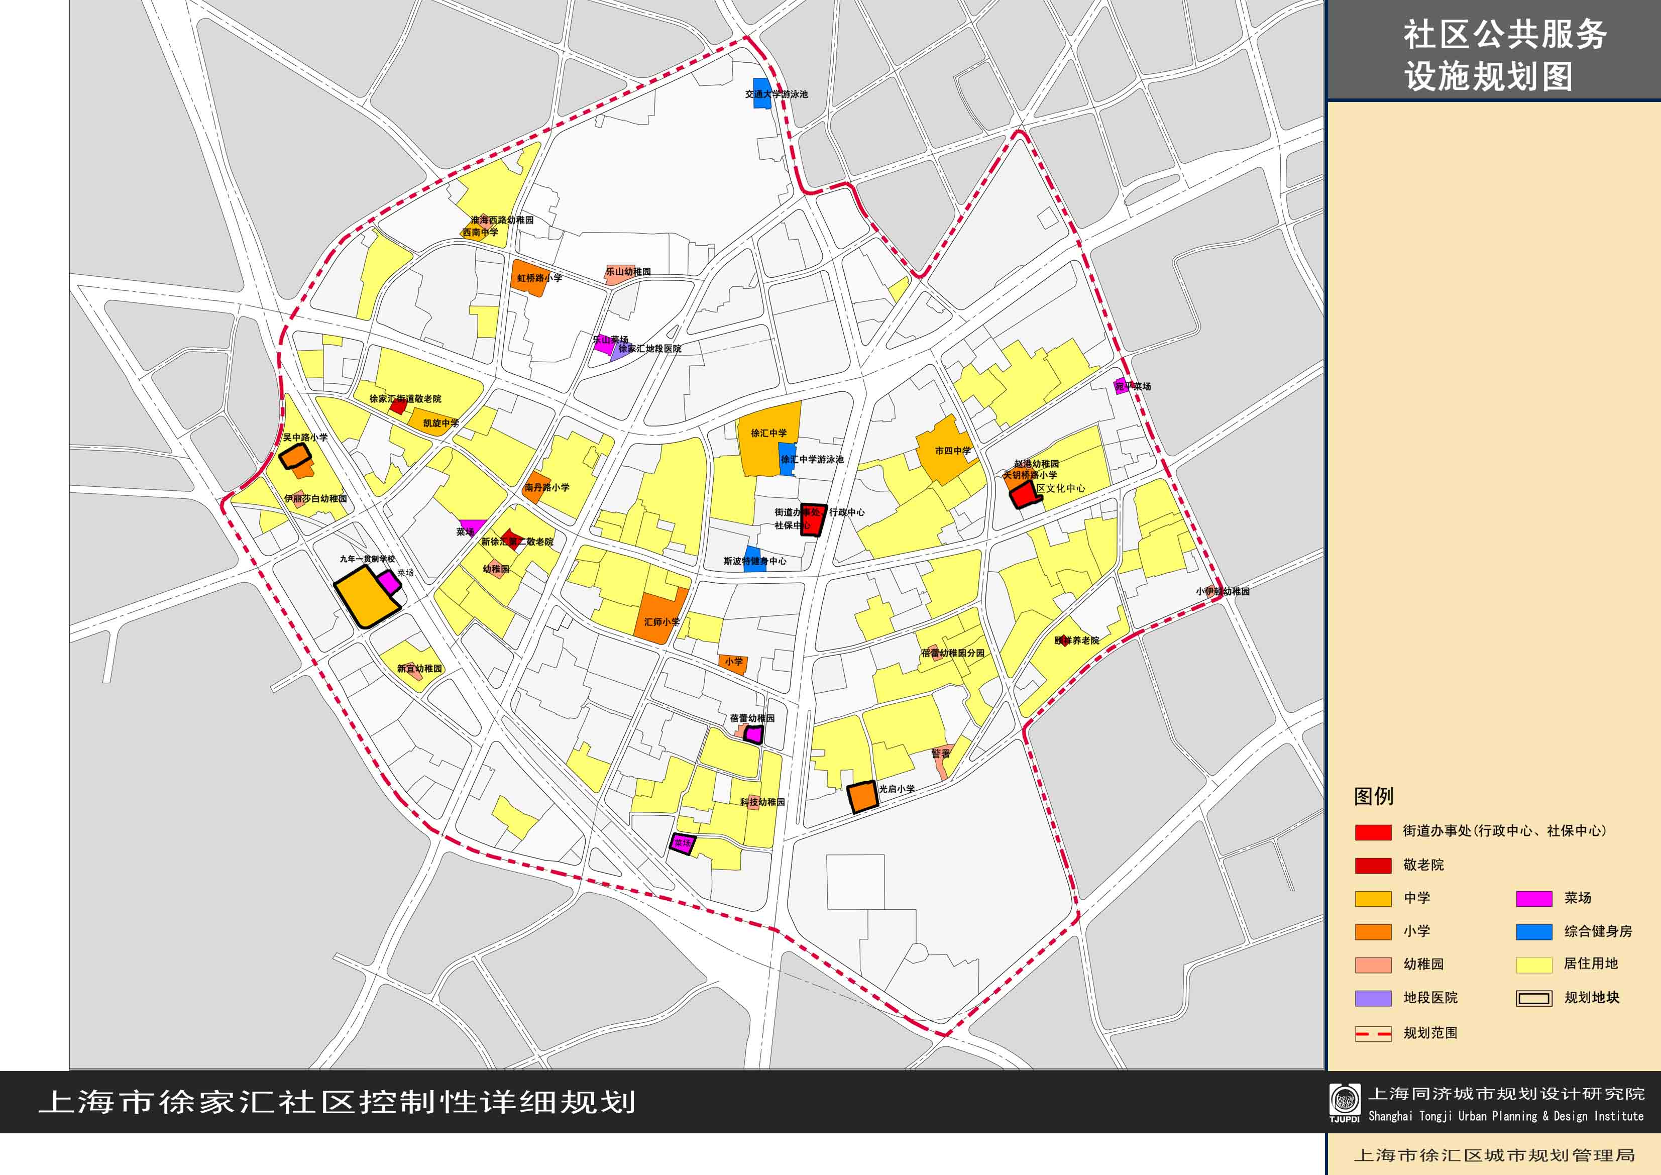Pick the purple 地段医院 legend swatch

point(1372,999)
